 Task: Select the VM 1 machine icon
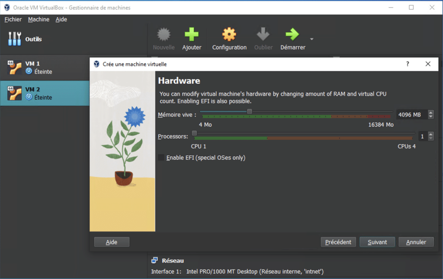[x=14, y=67]
